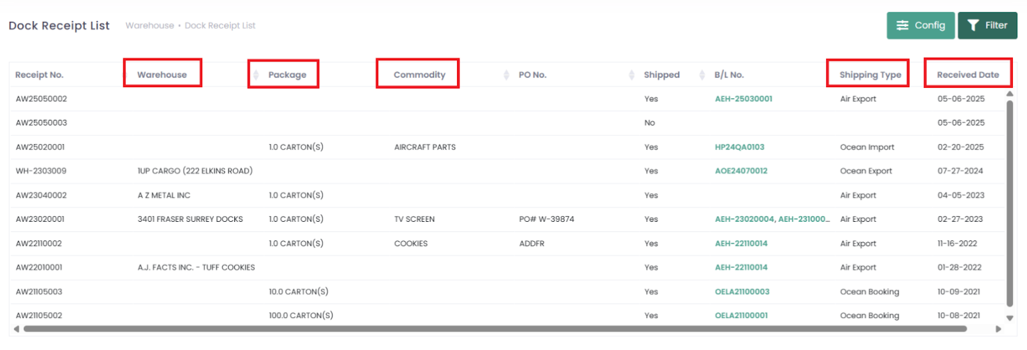Click the Shipping Type column header
The height and width of the screenshot is (350, 1027).
click(x=870, y=74)
